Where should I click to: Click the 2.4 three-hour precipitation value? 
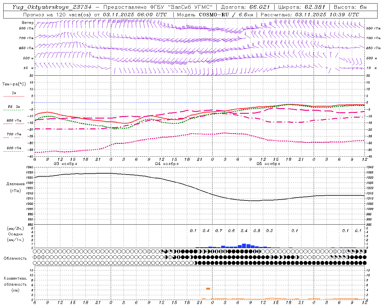pyautogui.click(x=244, y=231)
